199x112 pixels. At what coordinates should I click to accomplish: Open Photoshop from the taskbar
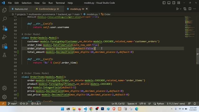pos(102,109)
